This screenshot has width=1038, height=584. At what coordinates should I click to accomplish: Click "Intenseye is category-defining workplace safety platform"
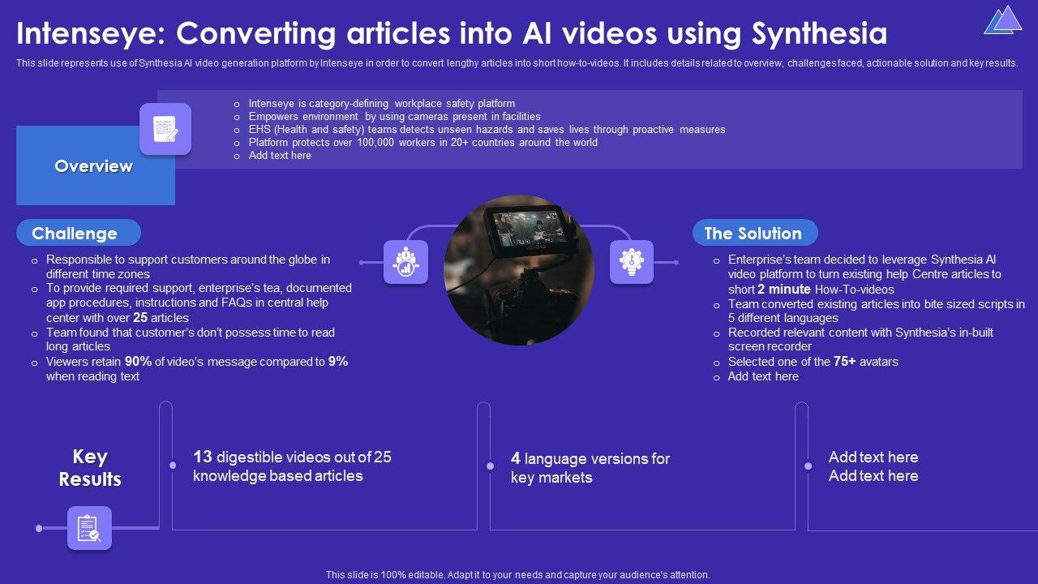tap(382, 104)
